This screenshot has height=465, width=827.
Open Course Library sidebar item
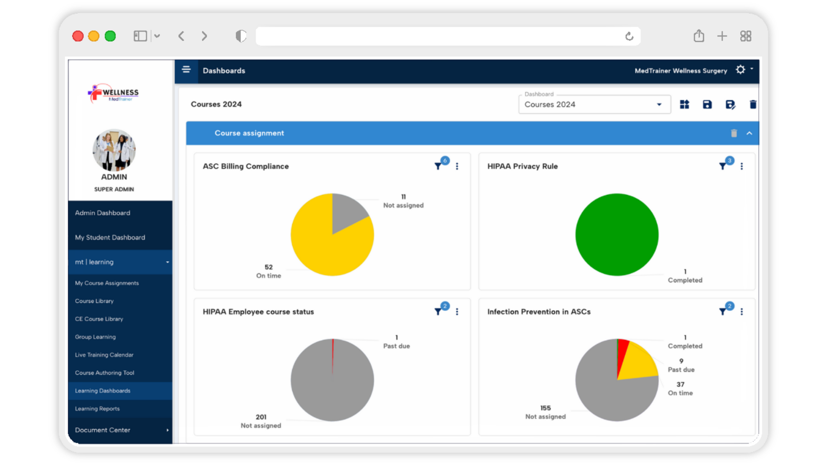click(94, 301)
